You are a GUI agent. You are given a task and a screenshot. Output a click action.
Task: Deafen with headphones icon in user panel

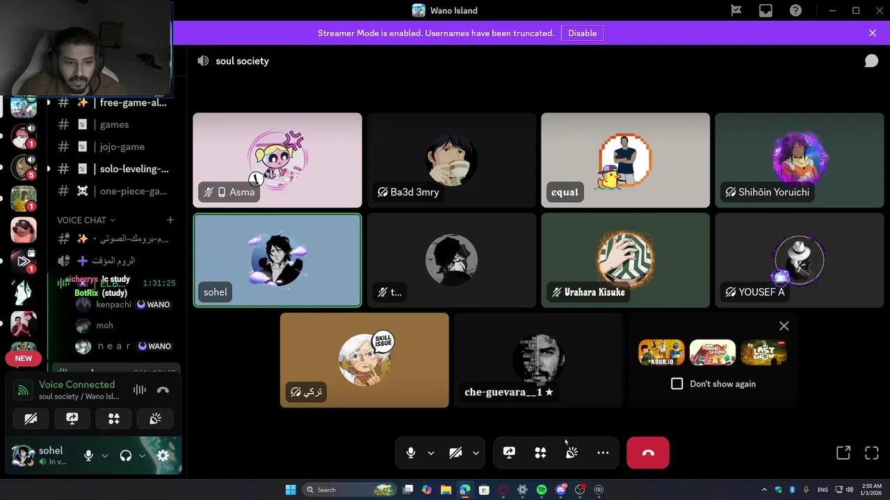click(126, 456)
